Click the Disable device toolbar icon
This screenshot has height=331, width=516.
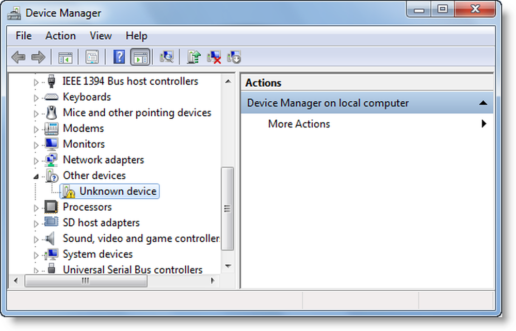(233, 57)
